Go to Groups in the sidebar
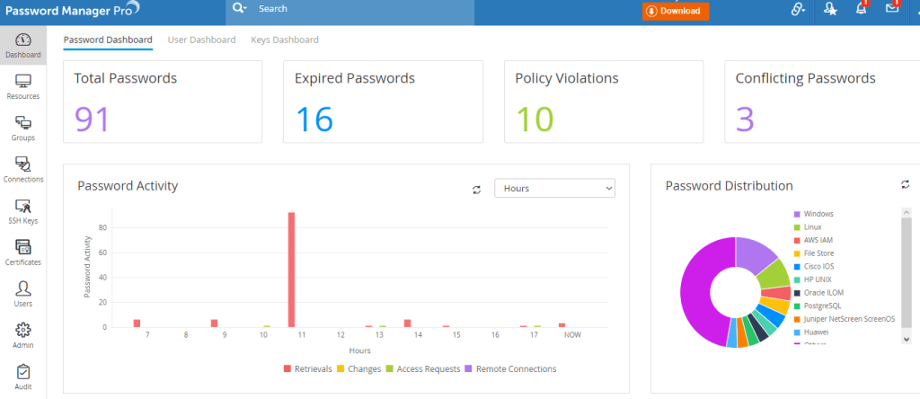This screenshot has height=399, width=920. pyautogui.click(x=22, y=129)
